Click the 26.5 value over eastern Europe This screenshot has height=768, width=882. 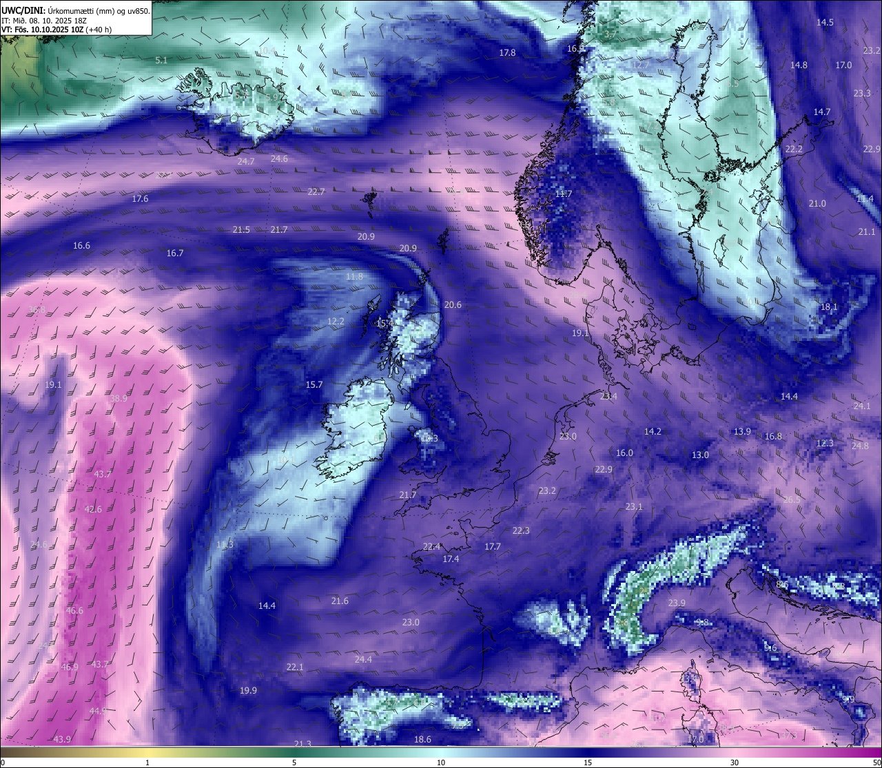coord(792,500)
